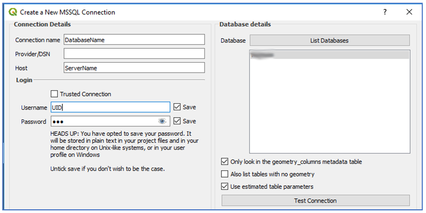The image size is (426, 213).
Task: Click the QGIS logo in title bar
Action: coord(12,12)
